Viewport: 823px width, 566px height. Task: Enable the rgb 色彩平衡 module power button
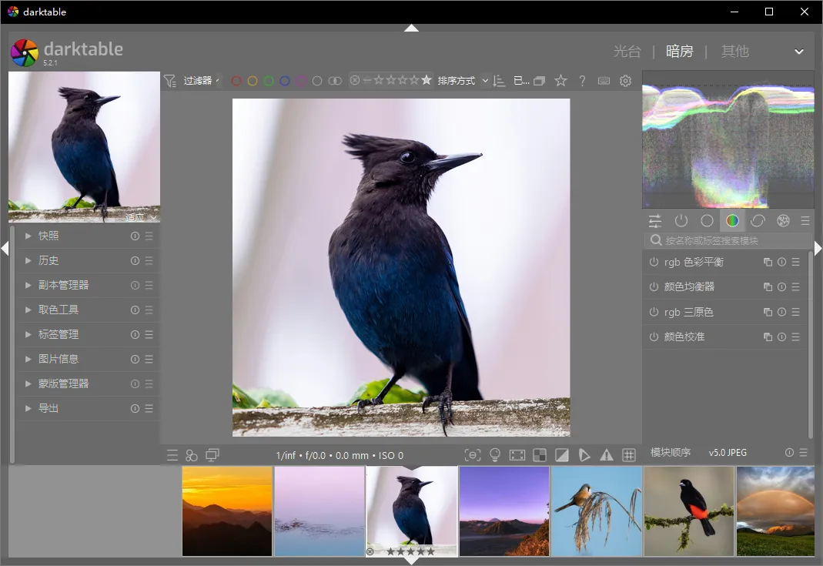(654, 263)
